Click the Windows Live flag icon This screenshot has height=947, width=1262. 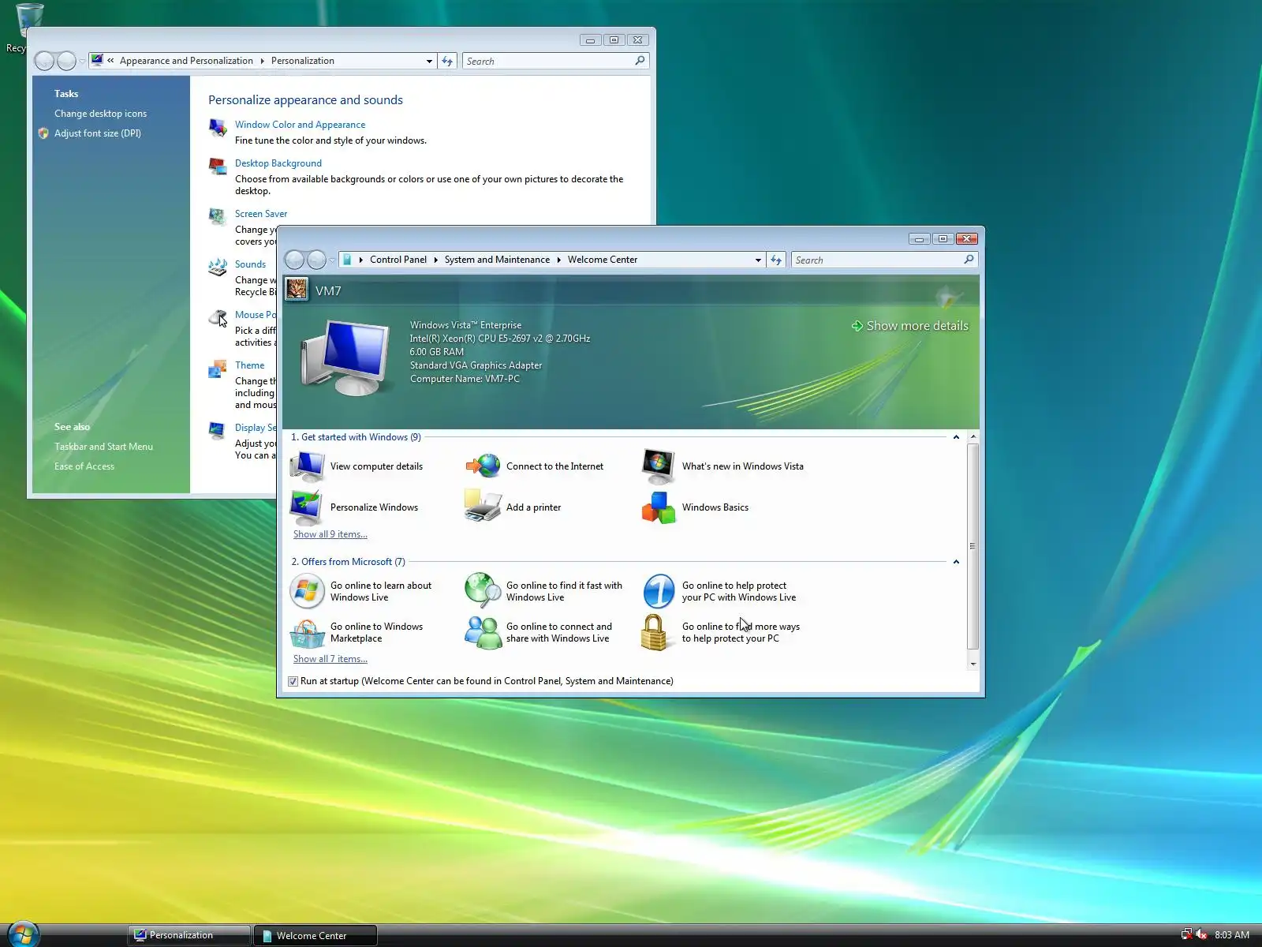click(x=307, y=591)
